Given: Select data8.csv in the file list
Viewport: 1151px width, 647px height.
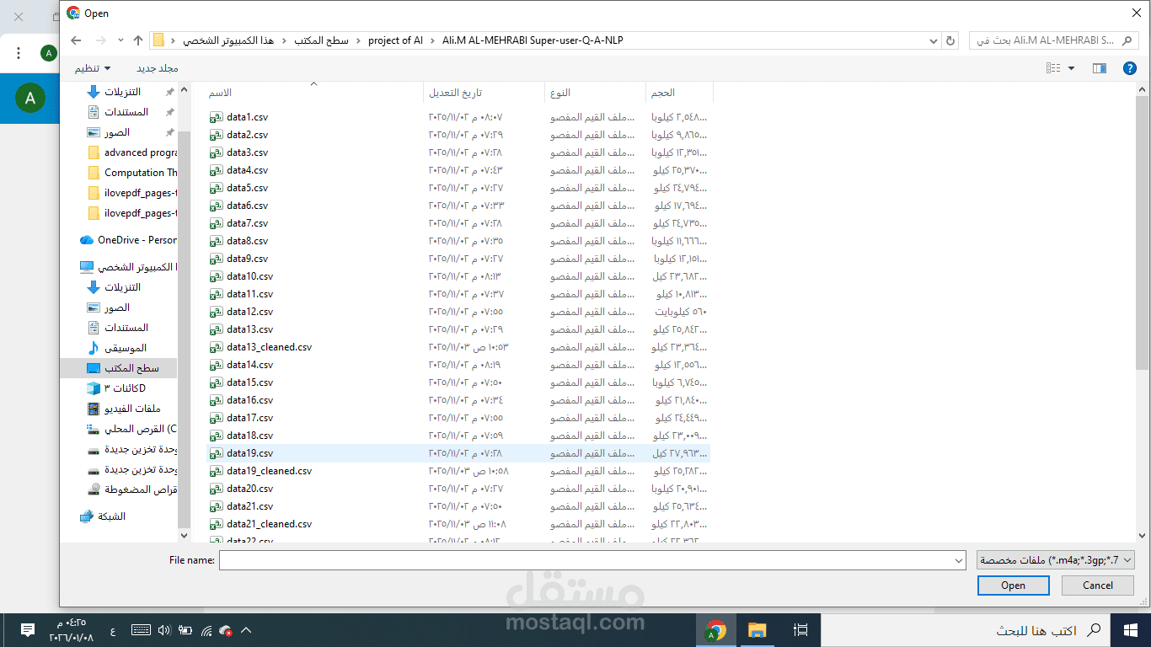Looking at the screenshot, I should [x=459, y=241].
